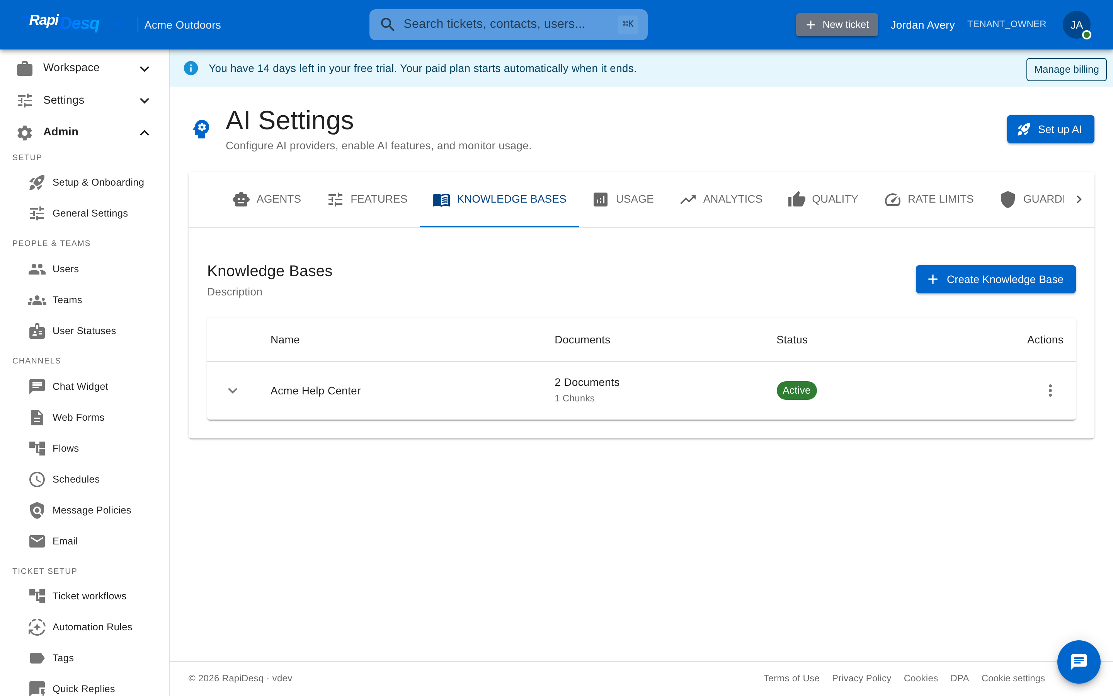Viewport: 1113px width, 696px height.
Task: Open the Terms of Use link
Action: coord(791,678)
